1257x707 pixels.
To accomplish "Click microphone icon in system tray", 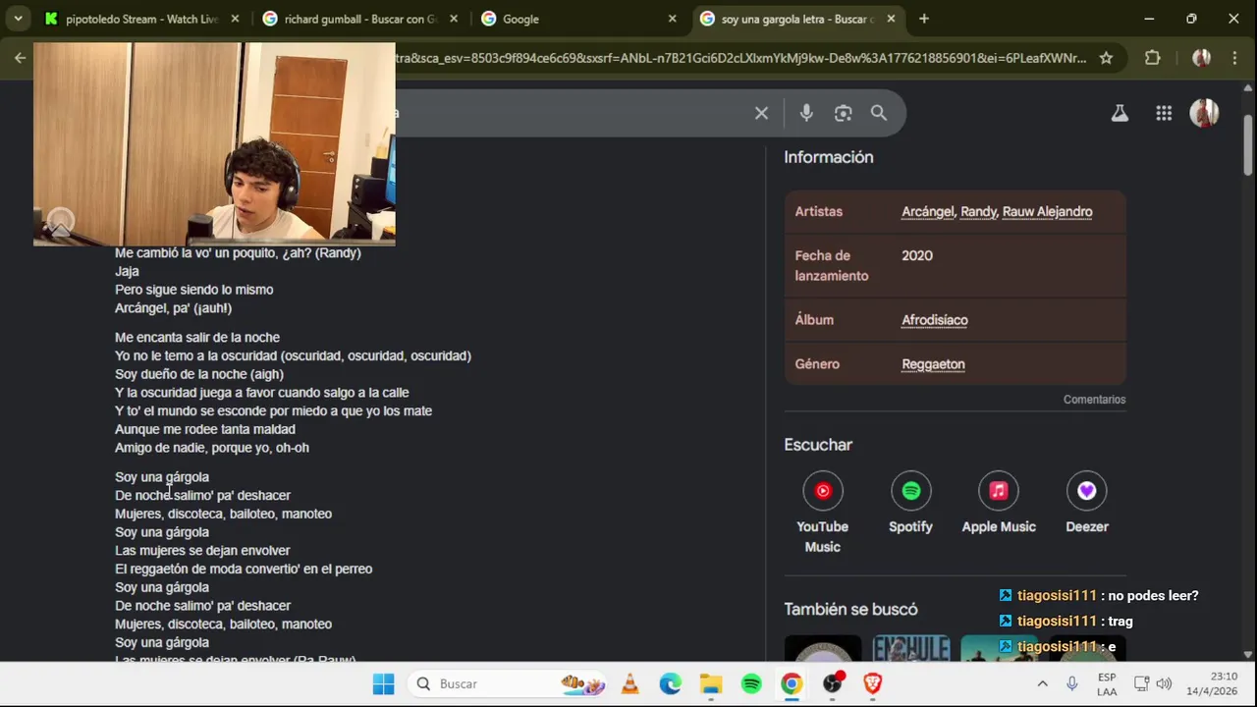I will coord(1072,683).
